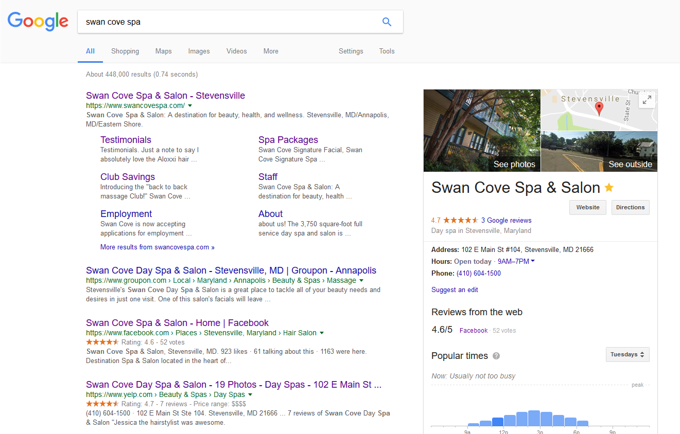Open the swancovespa.com URL dropdown arrow

[190, 106]
